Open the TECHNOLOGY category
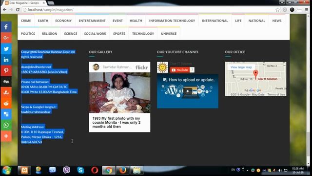 point(143,34)
